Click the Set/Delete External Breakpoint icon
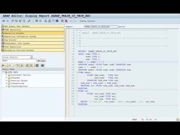The width and height of the screenshot is (180, 135). click(x=66, y=21)
